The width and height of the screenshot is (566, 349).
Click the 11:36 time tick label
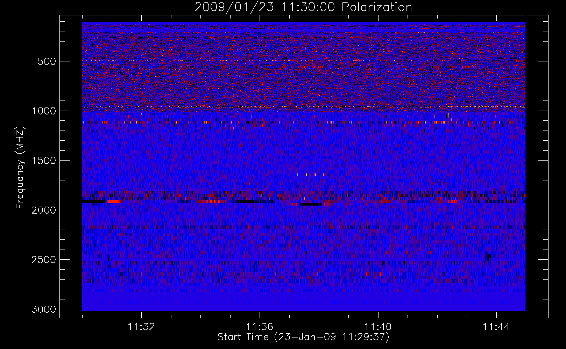(260, 327)
